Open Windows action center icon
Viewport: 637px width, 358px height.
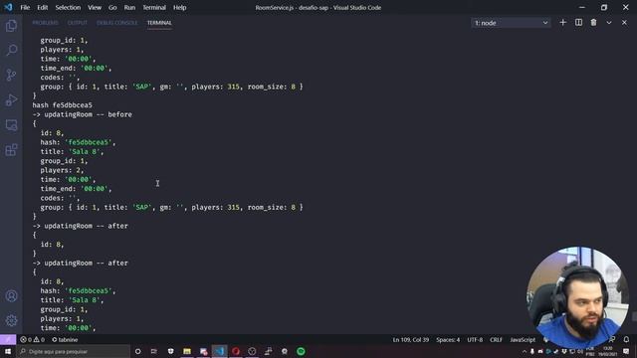tap(626, 351)
